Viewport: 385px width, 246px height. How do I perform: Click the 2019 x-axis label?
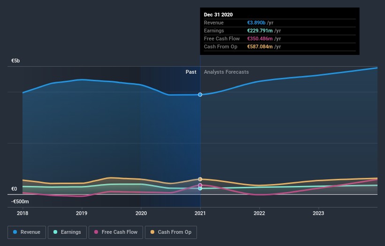point(82,213)
